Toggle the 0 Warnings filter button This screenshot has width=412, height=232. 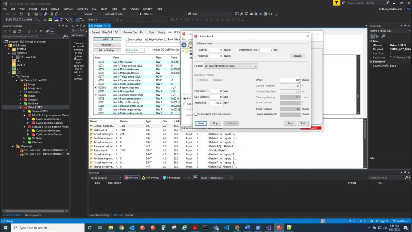pyautogui.click(x=150, y=178)
